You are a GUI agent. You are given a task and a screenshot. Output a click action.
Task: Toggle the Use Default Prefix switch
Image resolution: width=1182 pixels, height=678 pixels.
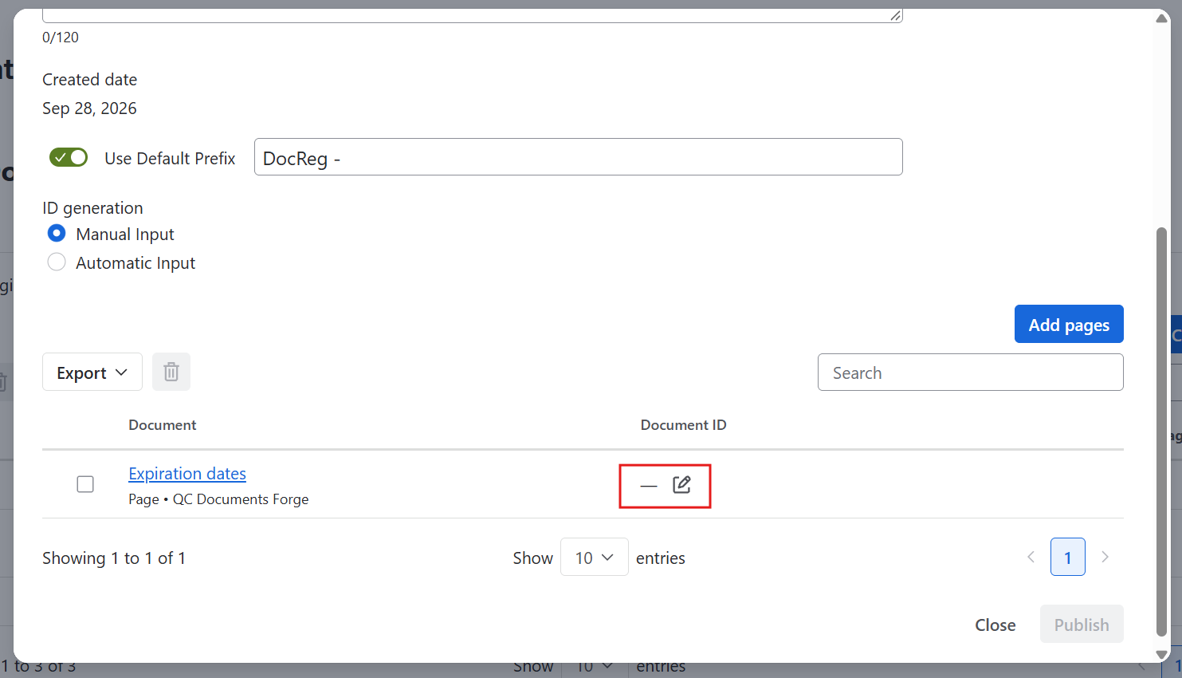(x=69, y=158)
